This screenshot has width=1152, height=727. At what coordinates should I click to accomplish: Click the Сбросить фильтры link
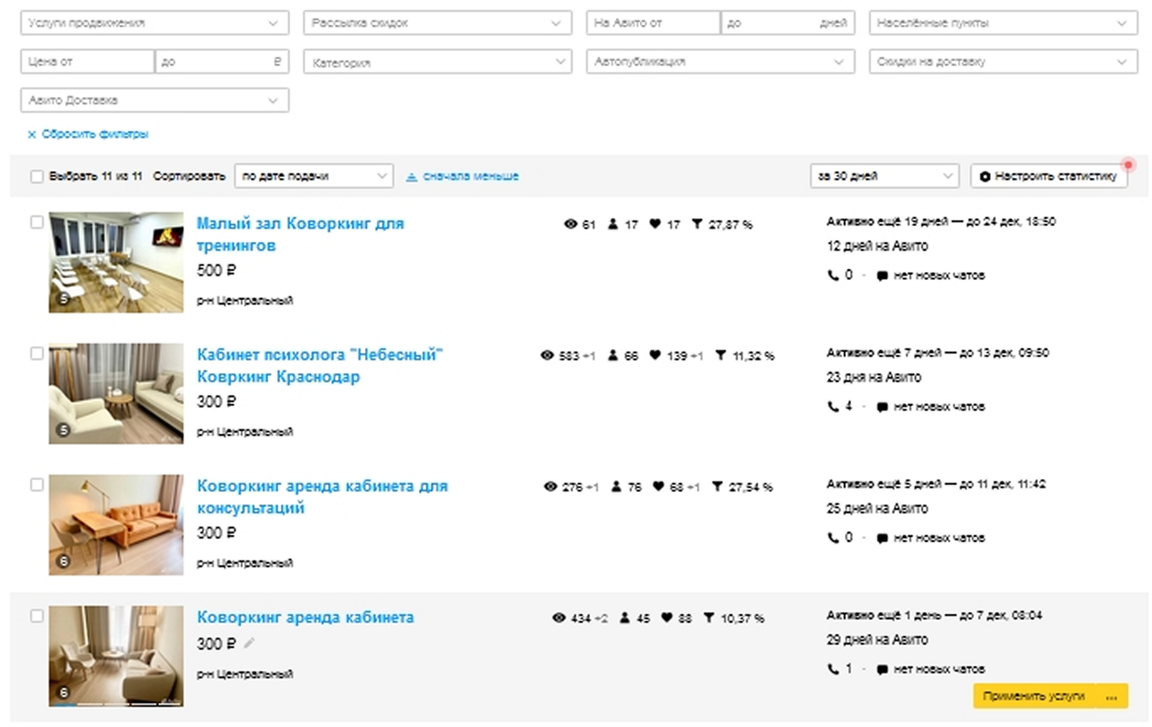tap(94, 134)
